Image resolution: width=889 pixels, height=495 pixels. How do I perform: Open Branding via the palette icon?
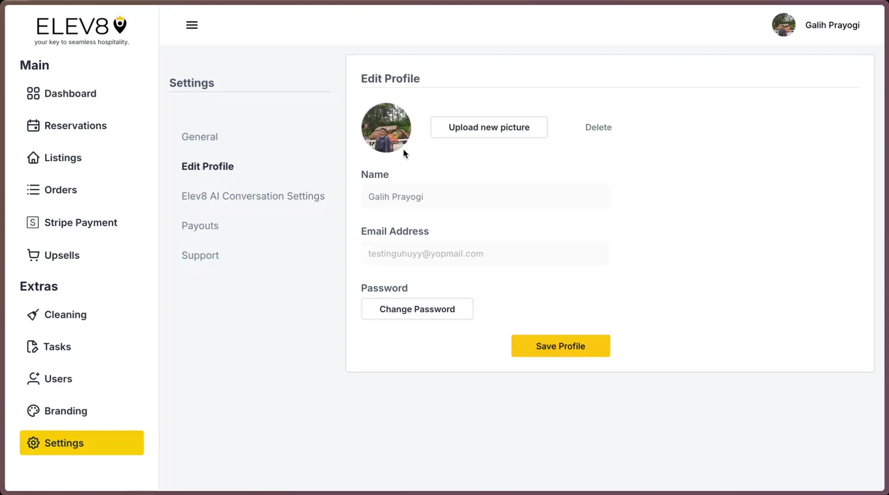point(32,411)
